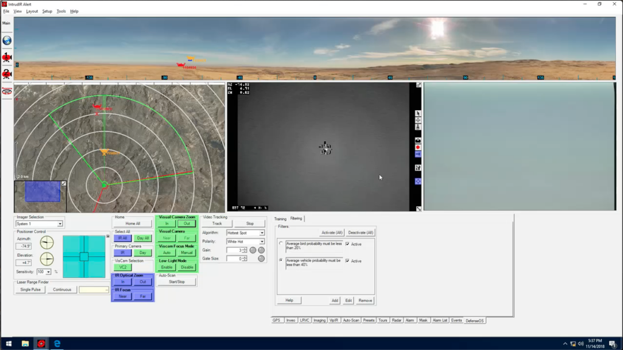623x350 pixels.
Task: Click the globe icon in left sidebar
Action: [x=7, y=41]
